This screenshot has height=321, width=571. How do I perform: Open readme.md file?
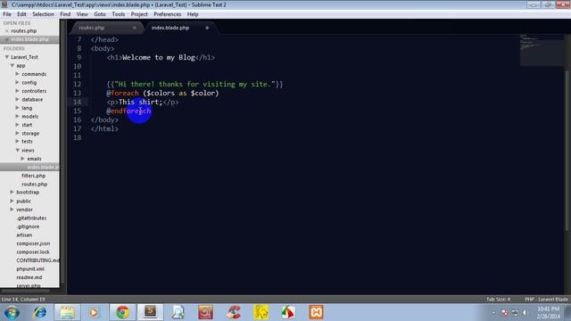[29, 277]
